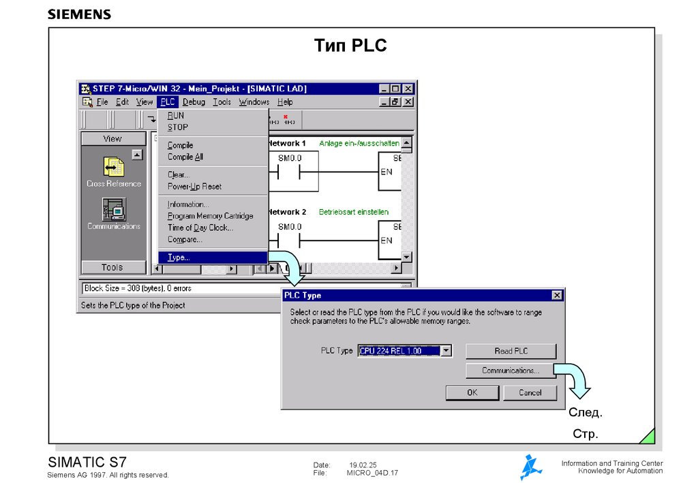The height and width of the screenshot is (483, 698).
Task: Open the Edit menu
Action: click(x=122, y=102)
